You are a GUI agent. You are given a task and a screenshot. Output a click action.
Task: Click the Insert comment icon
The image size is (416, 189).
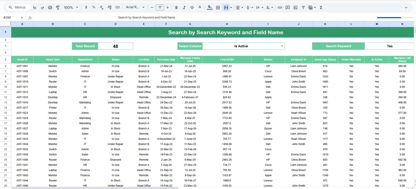point(288,7)
